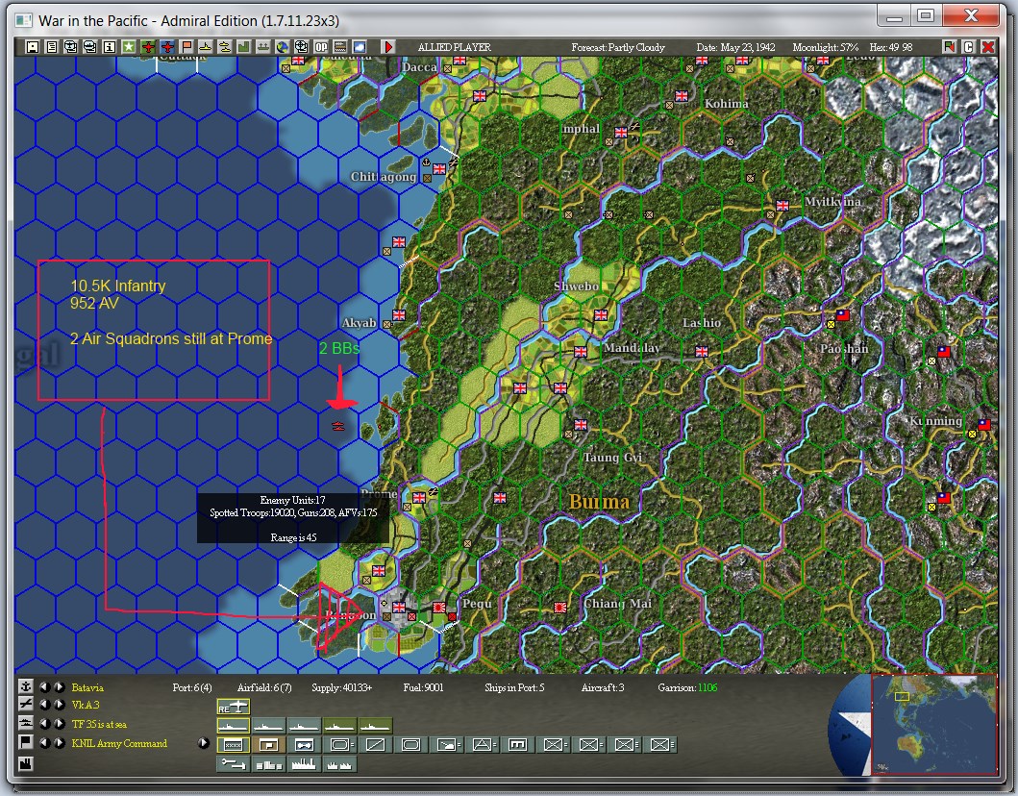
Task: Click the Akyab base flag on map
Action: [x=399, y=315]
